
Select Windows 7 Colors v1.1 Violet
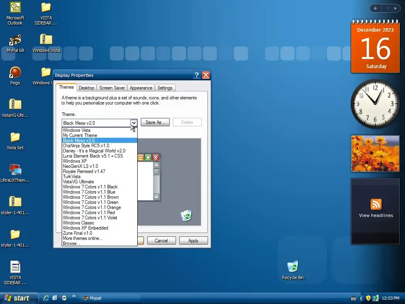click(99, 218)
